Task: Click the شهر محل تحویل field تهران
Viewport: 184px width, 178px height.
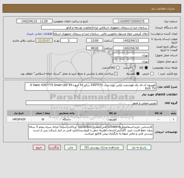Action: click(131, 61)
